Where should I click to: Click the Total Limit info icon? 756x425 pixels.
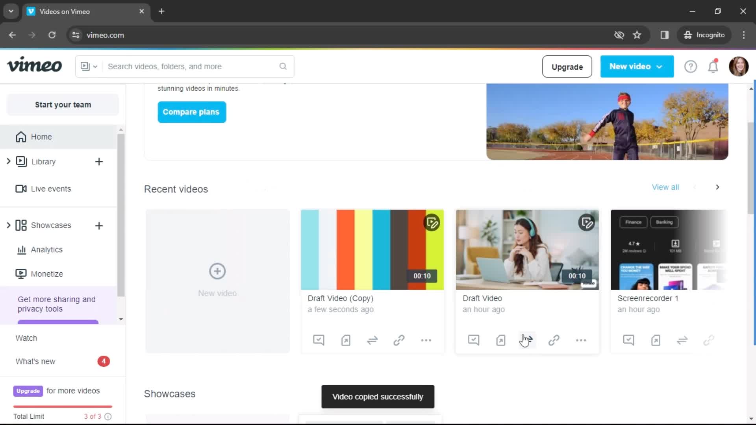108,416
